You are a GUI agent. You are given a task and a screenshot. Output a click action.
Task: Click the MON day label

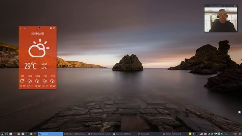point(38,76)
